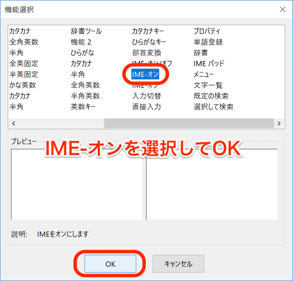Select the 機能 2 entry
The image size is (293, 281).
[x=81, y=42]
